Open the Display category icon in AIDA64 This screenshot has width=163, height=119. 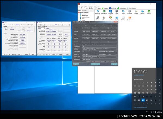(x=123, y=12)
